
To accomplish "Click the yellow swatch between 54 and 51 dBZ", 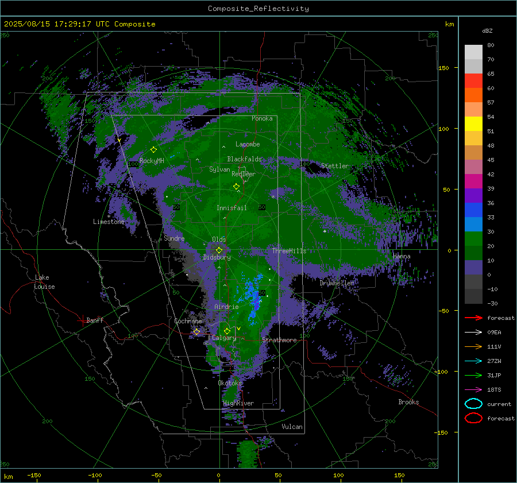I will coord(473,124).
